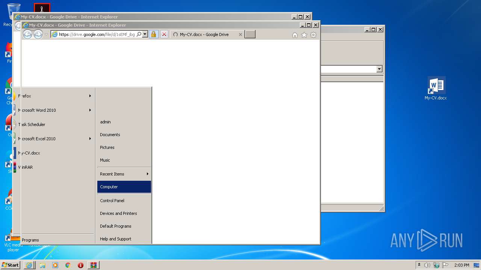Click the Show desktop tray button
The height and width of the screenshot is (270, 481).
pyautogui.click(x=477, y=265)
